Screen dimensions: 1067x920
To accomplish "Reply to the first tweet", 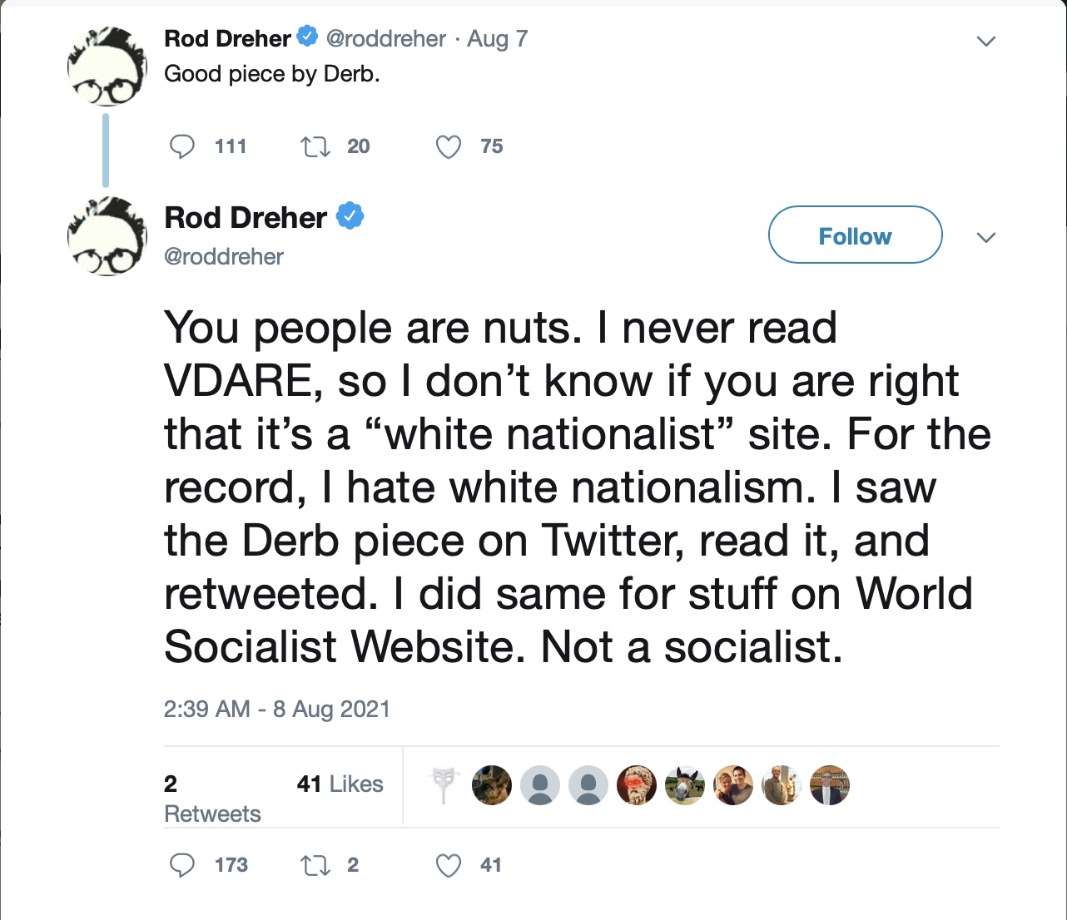I will 181,146.
